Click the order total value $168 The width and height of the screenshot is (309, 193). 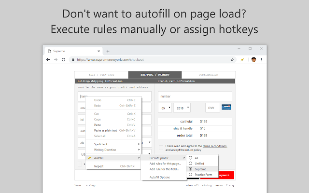(204, 136)
